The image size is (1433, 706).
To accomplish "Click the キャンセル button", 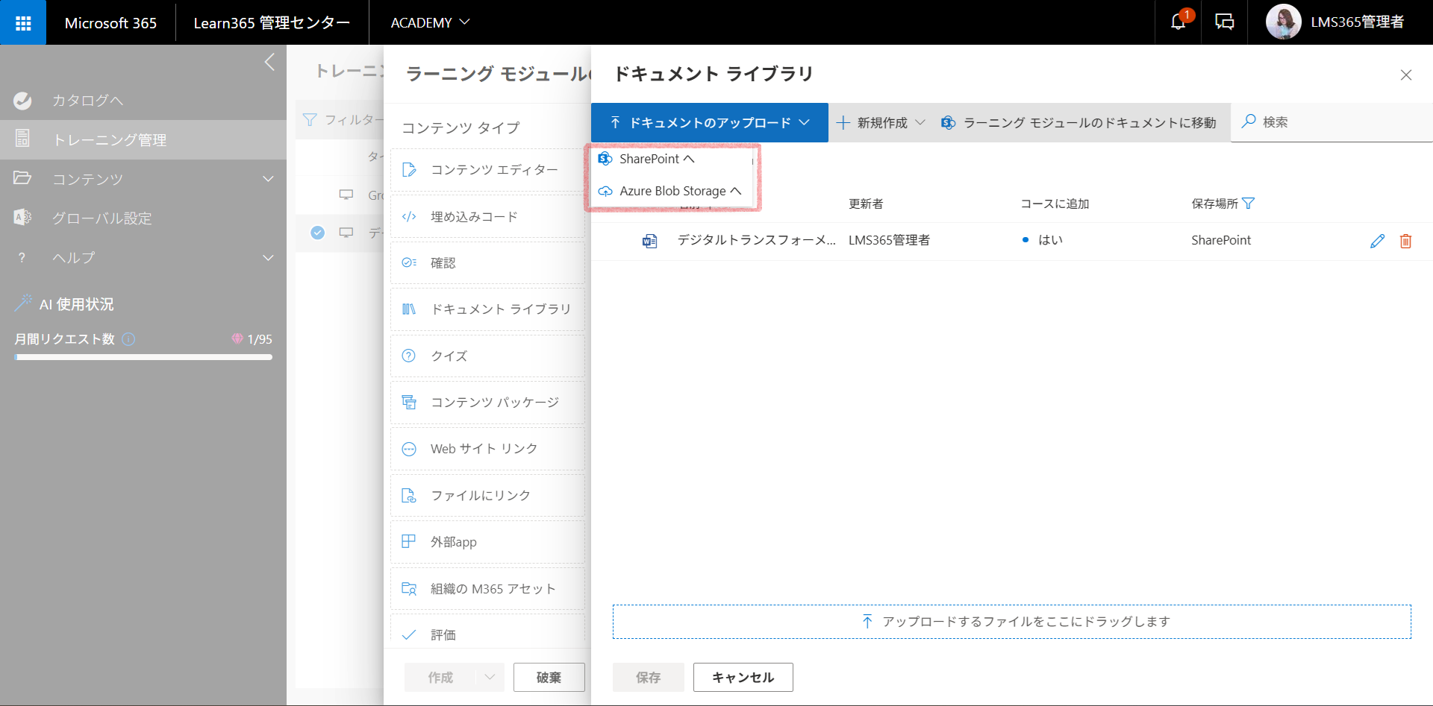I will pyautogui.click(x=743, y=677).
